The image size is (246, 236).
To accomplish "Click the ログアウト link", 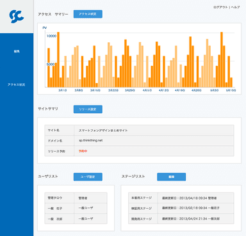I will pos(220,7).
